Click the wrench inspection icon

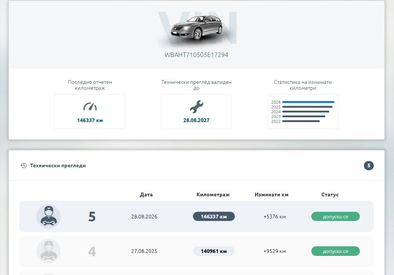point(197,106)
